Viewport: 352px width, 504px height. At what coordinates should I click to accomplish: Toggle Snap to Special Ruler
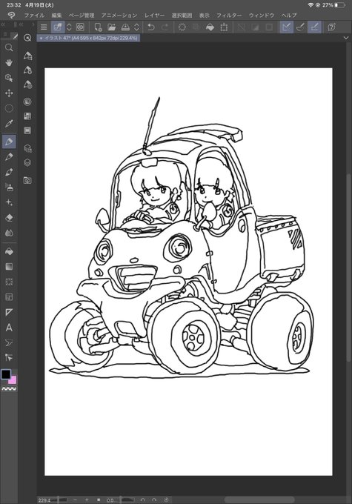pyautogui.click(x=300, y=27)
